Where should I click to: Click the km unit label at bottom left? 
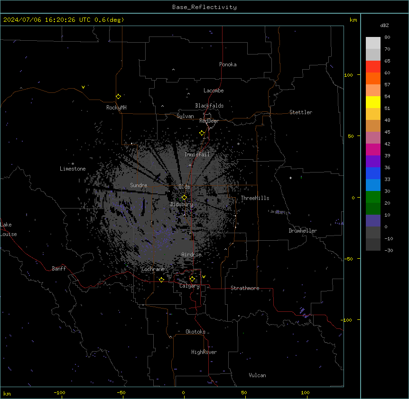(x=7, y=393)
